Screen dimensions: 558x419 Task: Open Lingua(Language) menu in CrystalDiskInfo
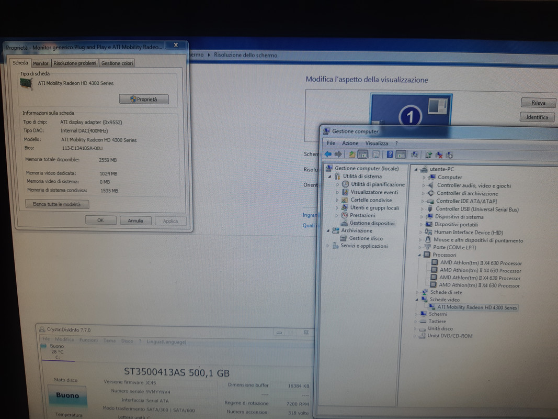(166, 341)
